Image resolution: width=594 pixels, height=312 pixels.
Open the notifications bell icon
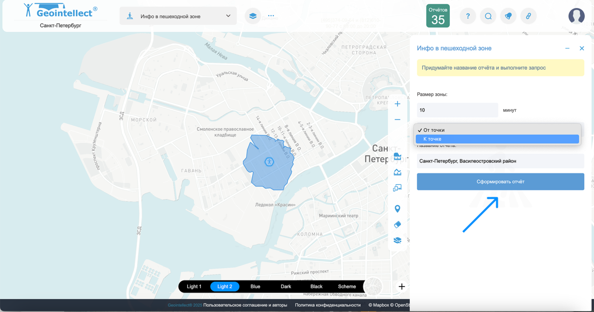(x=508, y=16)
